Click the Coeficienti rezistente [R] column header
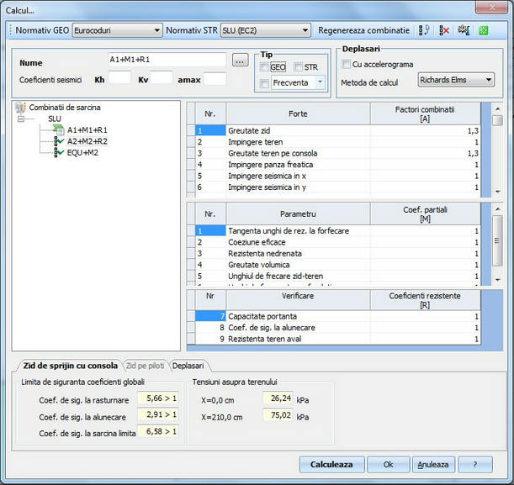This screenshot has width=514, height=485. coord(425,300)
